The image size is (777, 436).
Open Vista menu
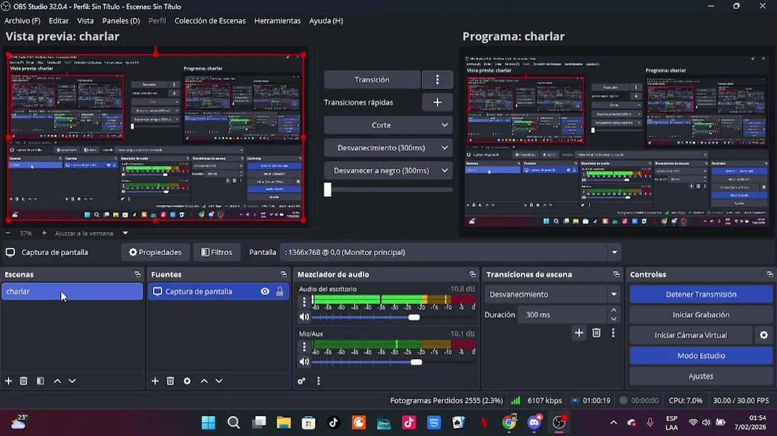pos(85,21)
